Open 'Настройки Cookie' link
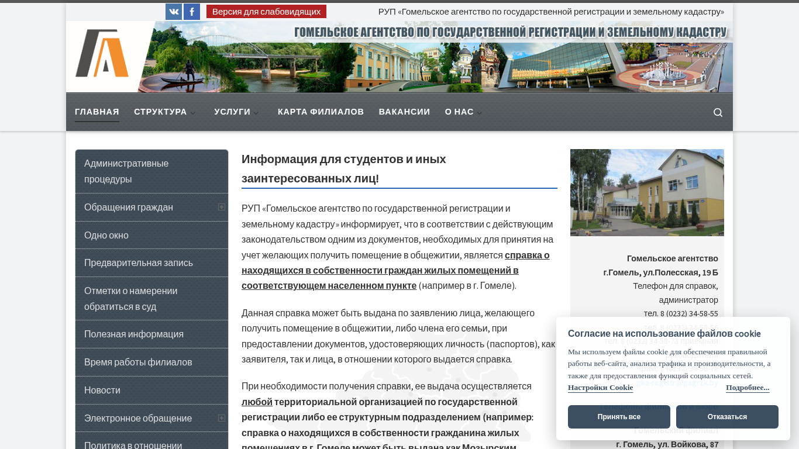Screen dimensions: 799x449 click(x=600, y=388)
